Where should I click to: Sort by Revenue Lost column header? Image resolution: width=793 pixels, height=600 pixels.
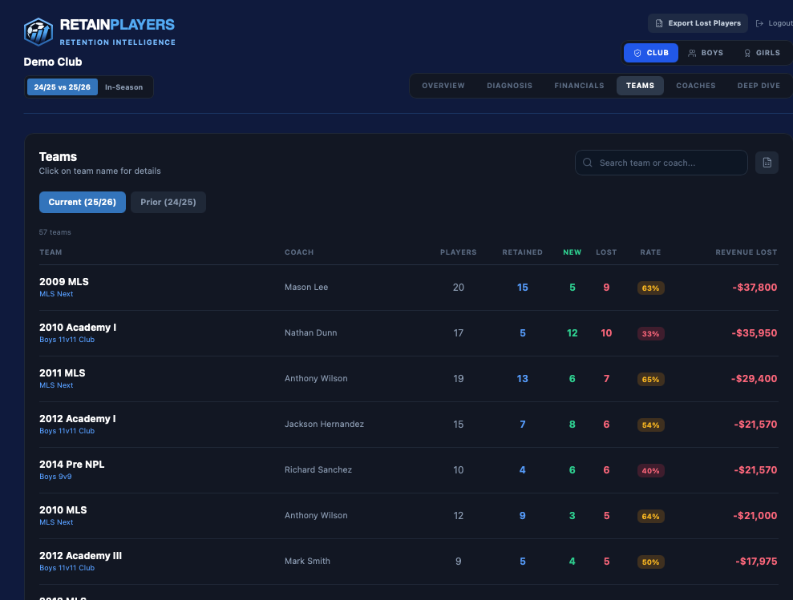(x=746, y=252)
